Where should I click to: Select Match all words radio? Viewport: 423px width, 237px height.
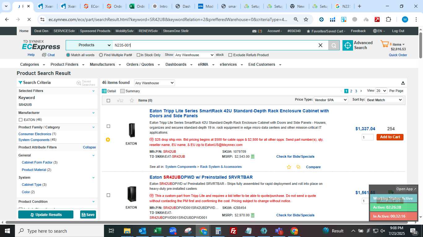(68, 55)
